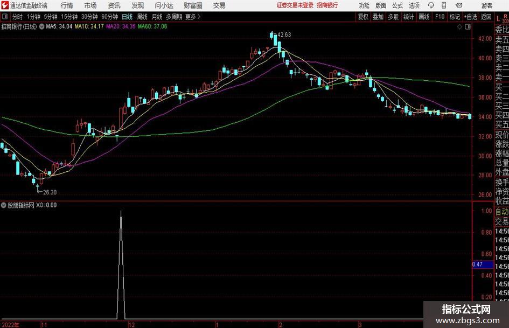Viewport: 509px width, 328px height.
Task: Click the month 12 timeline marker
Action: [x=131, y=325]
